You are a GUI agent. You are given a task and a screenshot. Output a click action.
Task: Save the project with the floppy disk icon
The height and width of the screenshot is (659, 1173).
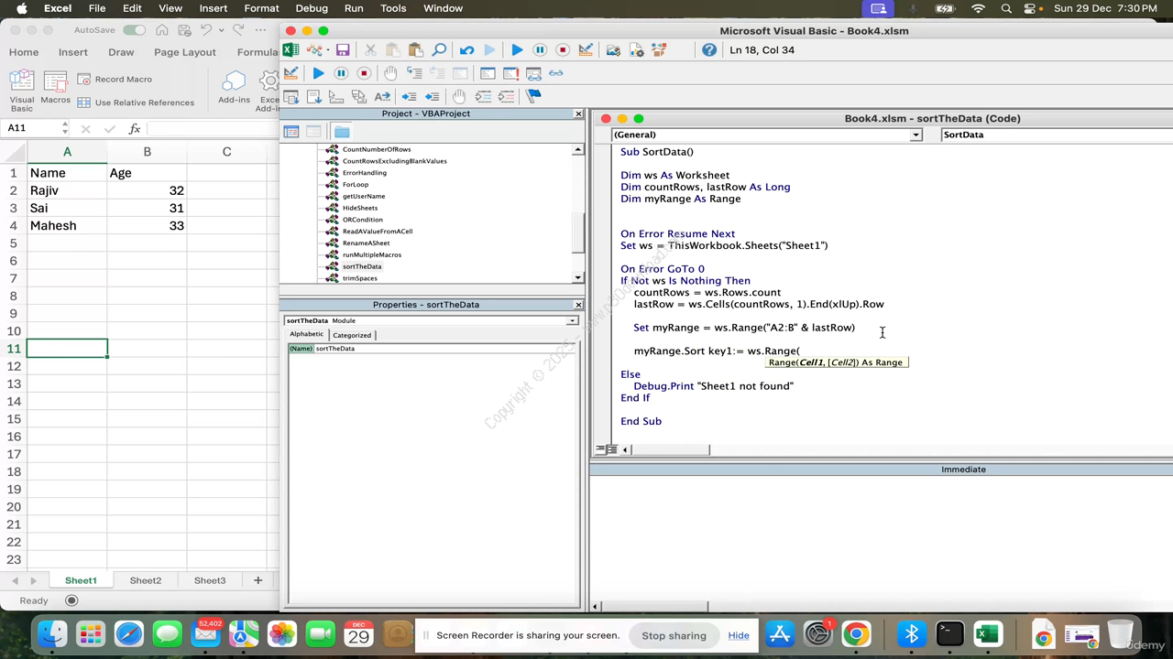[x=343, y=50]
